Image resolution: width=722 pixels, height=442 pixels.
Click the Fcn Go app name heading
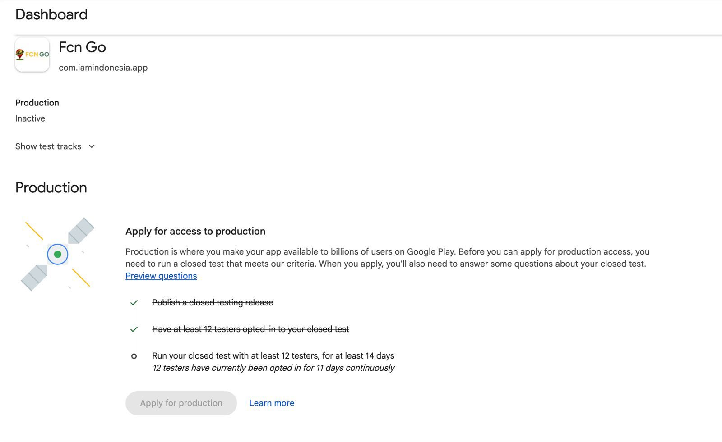(x=83, y=47)
